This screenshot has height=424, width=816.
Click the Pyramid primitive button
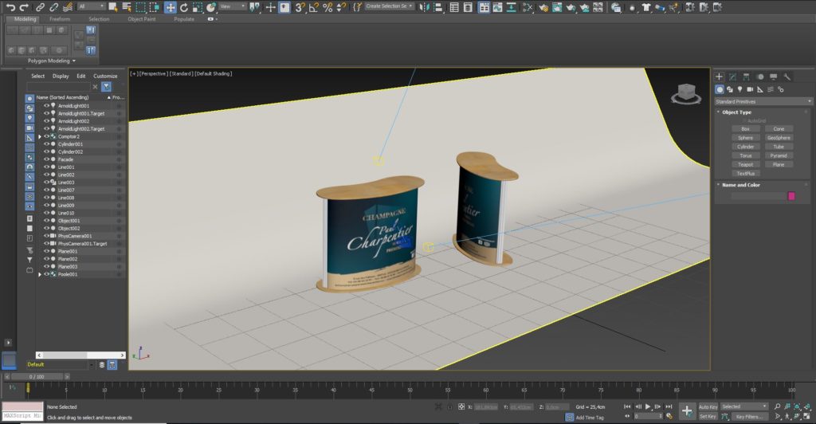[779, 155]
